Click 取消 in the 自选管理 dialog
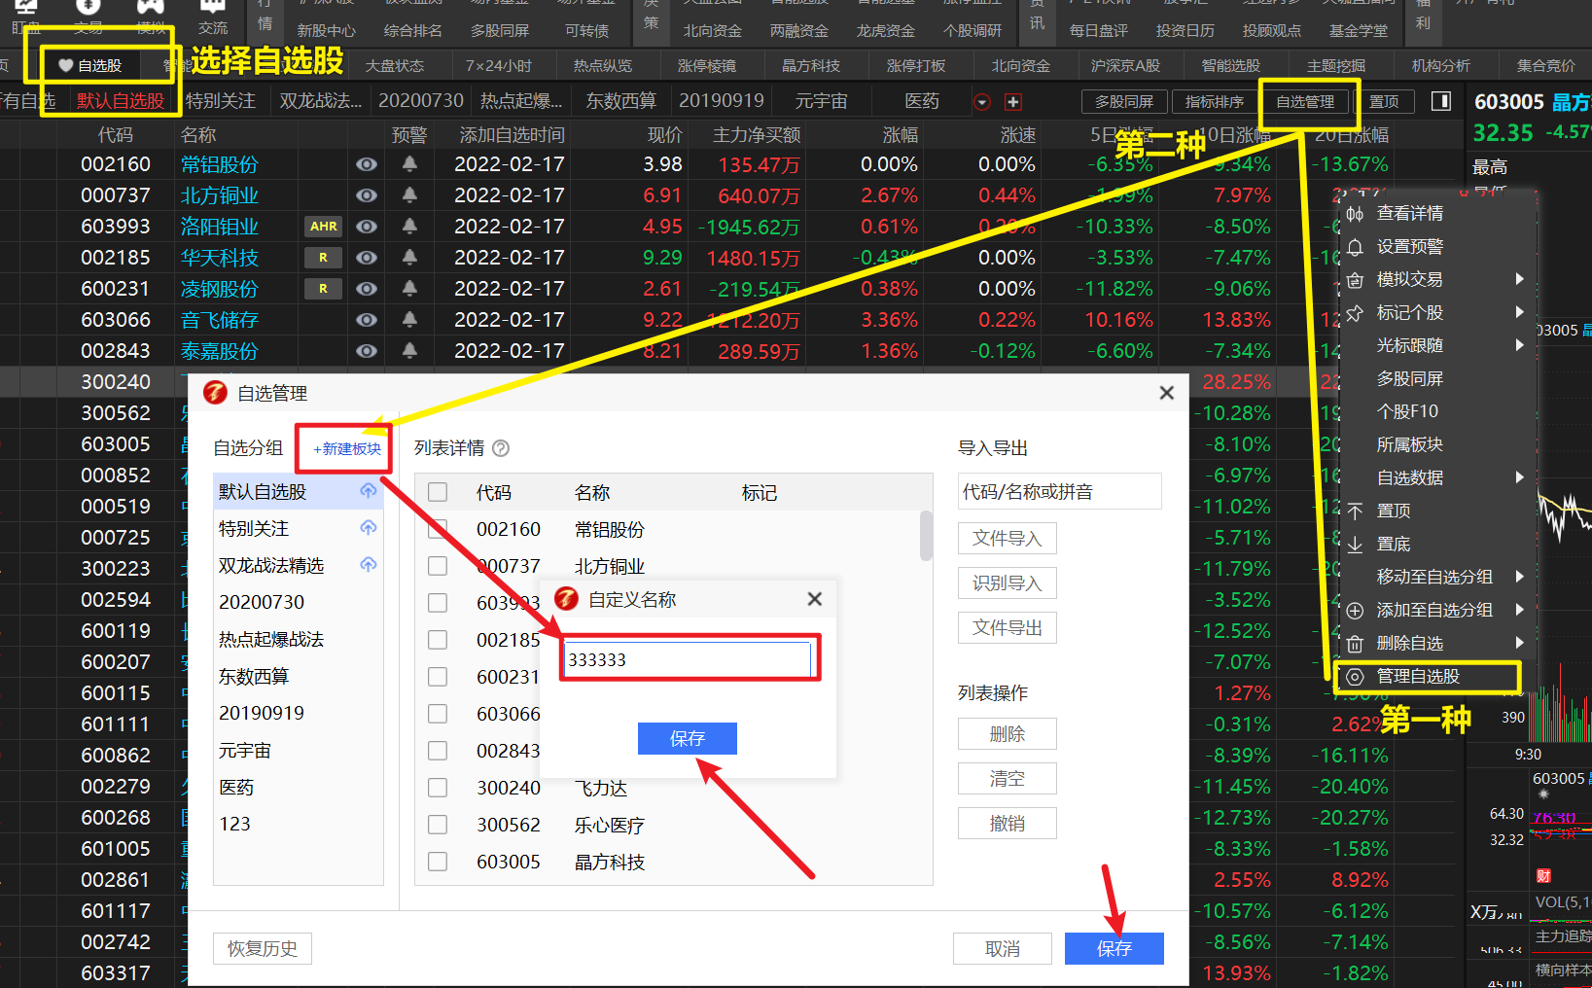Viewport: 1592px width, 988px height. coord(1003,948)
